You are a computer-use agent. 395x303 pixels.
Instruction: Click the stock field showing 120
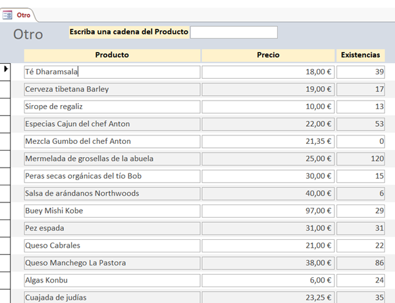pyautogui.click(x=360, y=158)
